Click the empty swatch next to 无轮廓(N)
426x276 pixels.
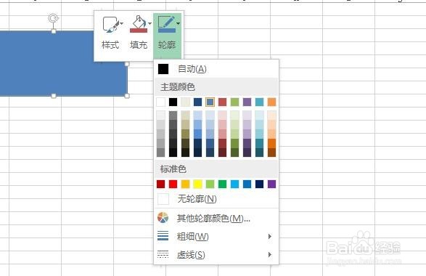click(x=163, y=199)
